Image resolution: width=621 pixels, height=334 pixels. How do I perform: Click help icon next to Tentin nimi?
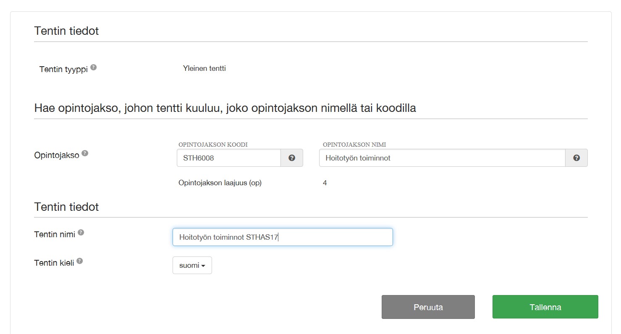[x=81, y=233]
